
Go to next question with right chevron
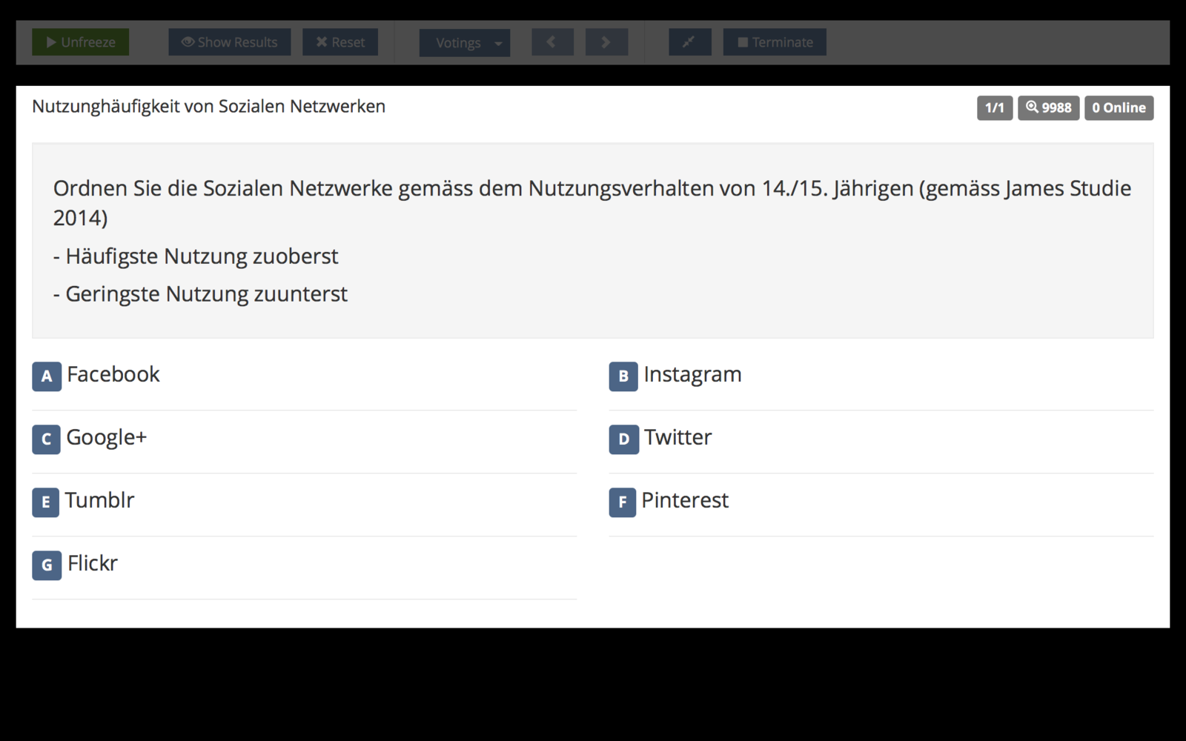tap(606, 42)
